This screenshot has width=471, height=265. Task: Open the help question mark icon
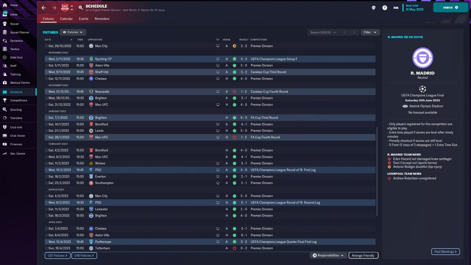point(385,8)
